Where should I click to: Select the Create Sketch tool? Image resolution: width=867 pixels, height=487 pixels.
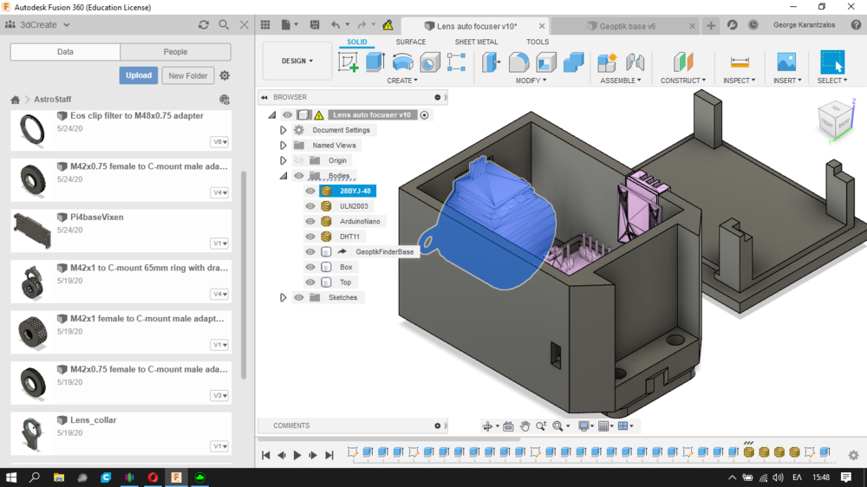pyautogui.click(x=349, y=62)
